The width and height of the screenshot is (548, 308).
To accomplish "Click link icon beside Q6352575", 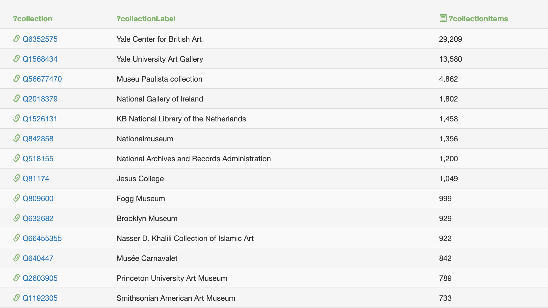I will pos(17,39).
